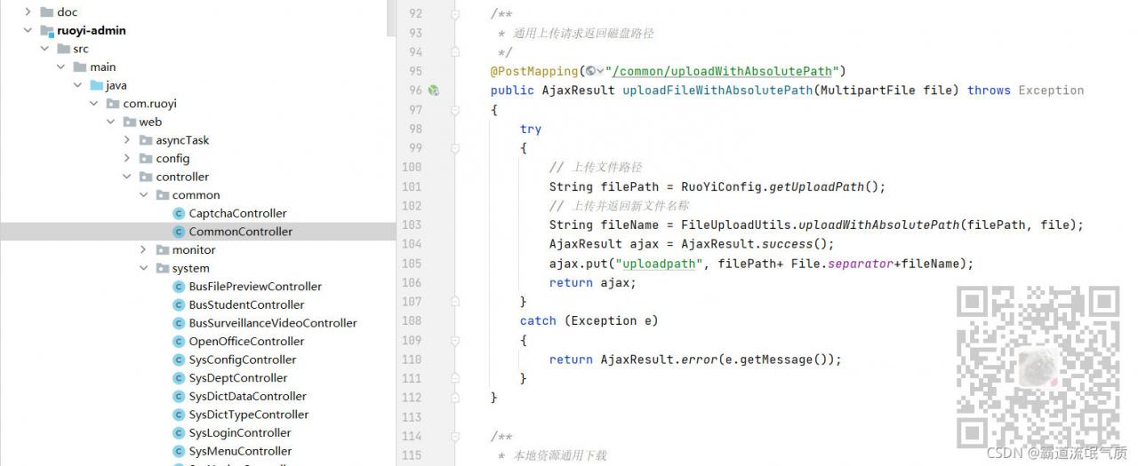Fold the Javadoc comment at line 92
Screen dimensions: 1138x466
455,14
